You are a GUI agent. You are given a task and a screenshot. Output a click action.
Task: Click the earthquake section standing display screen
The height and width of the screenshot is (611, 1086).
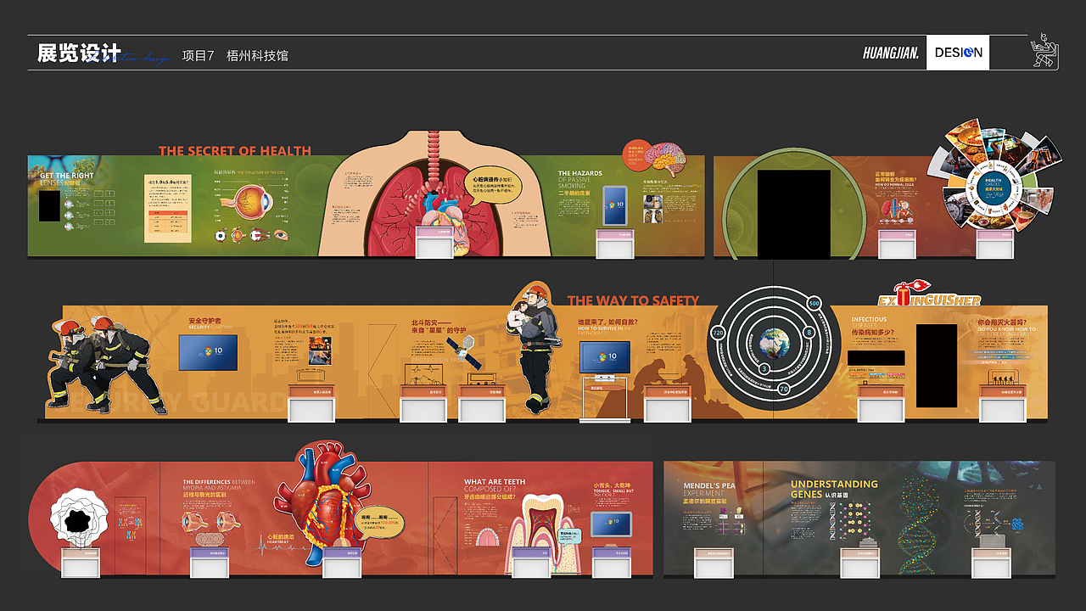[604, 358]
